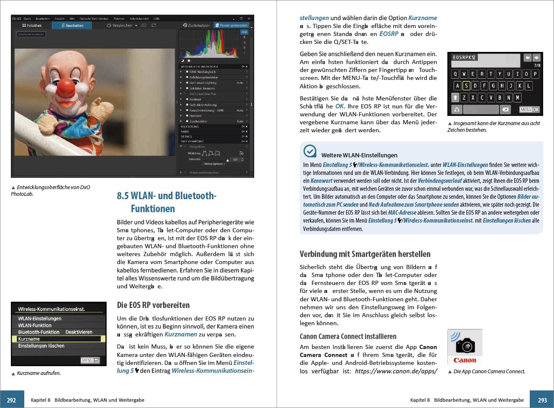Click the MENU back button in the camera menu
This screenshot has height=408, width=554.
90,360
